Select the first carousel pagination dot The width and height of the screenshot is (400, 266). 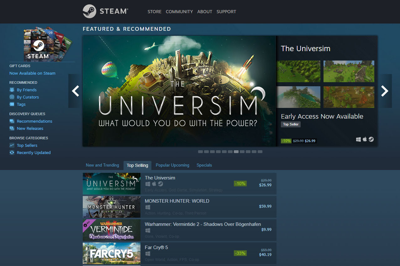point(200,152)
